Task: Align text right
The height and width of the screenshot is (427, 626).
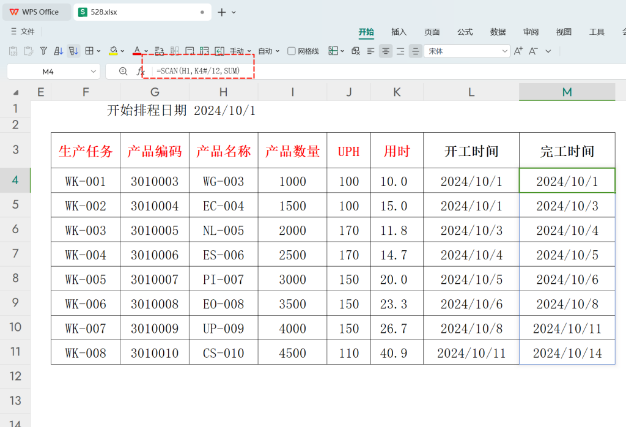Action: (400, 51)
